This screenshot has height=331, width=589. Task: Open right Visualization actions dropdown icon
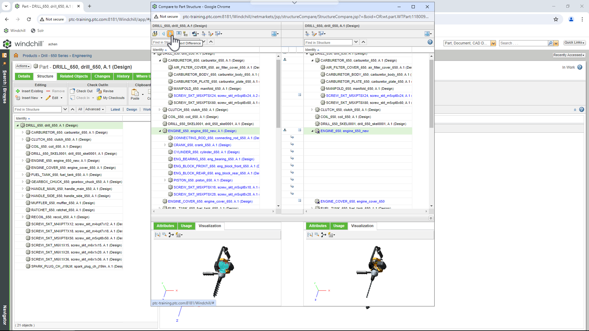tap(332, 235)
